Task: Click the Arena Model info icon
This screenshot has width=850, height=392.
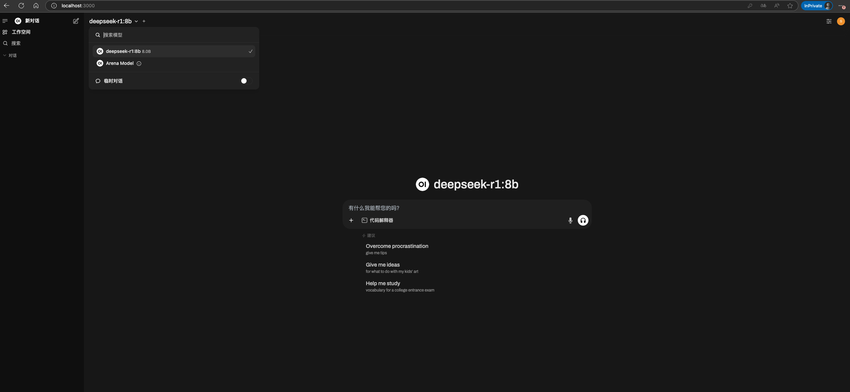Action: tap(139, 64)
